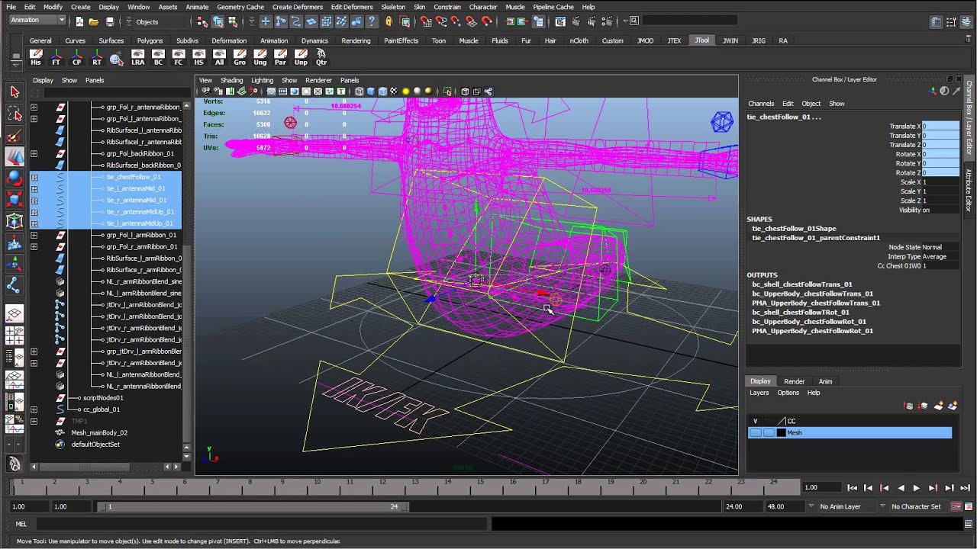Click the question-mark snap/help icon
Screen dimensions: 977x549
pyautogui.click(x=372, y=21)
